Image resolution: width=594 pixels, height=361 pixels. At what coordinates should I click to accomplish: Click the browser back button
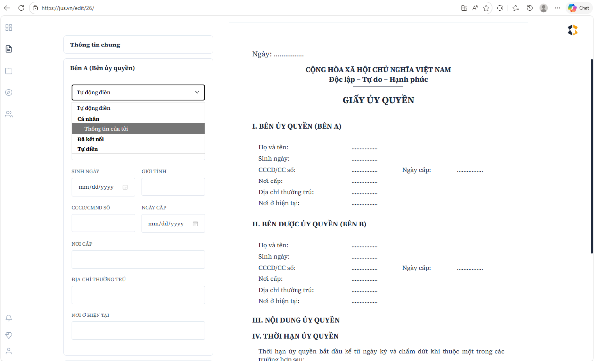tap(7, 8)
